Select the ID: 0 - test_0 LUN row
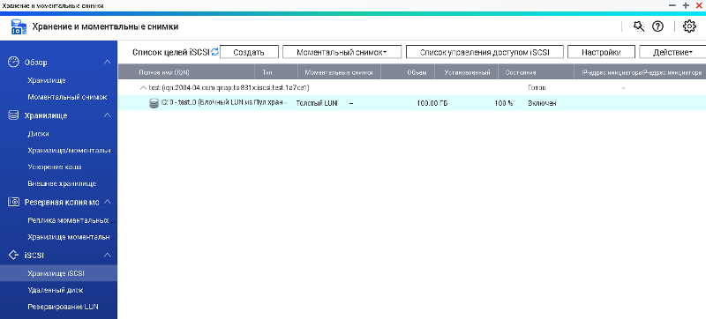 [x=412, y=103]
